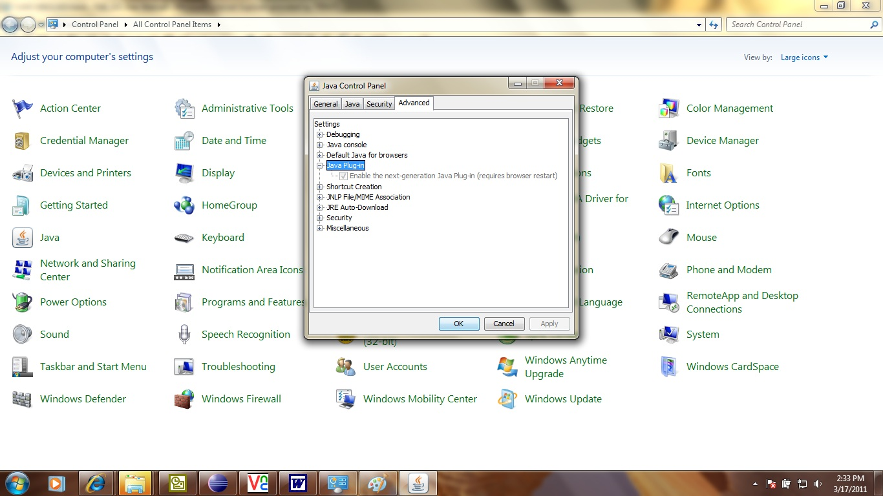Expand the Debugging node
The width and height of the screenshot is (883, 496).
tap(319, 134)
